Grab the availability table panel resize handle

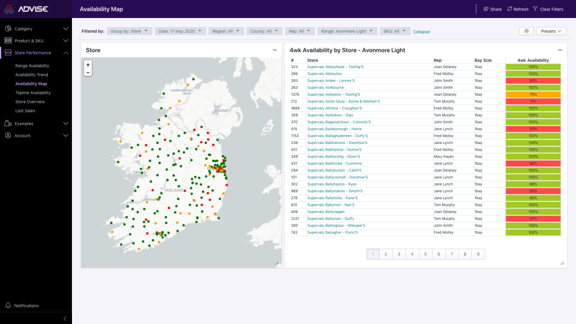click(x=562, y=263)
